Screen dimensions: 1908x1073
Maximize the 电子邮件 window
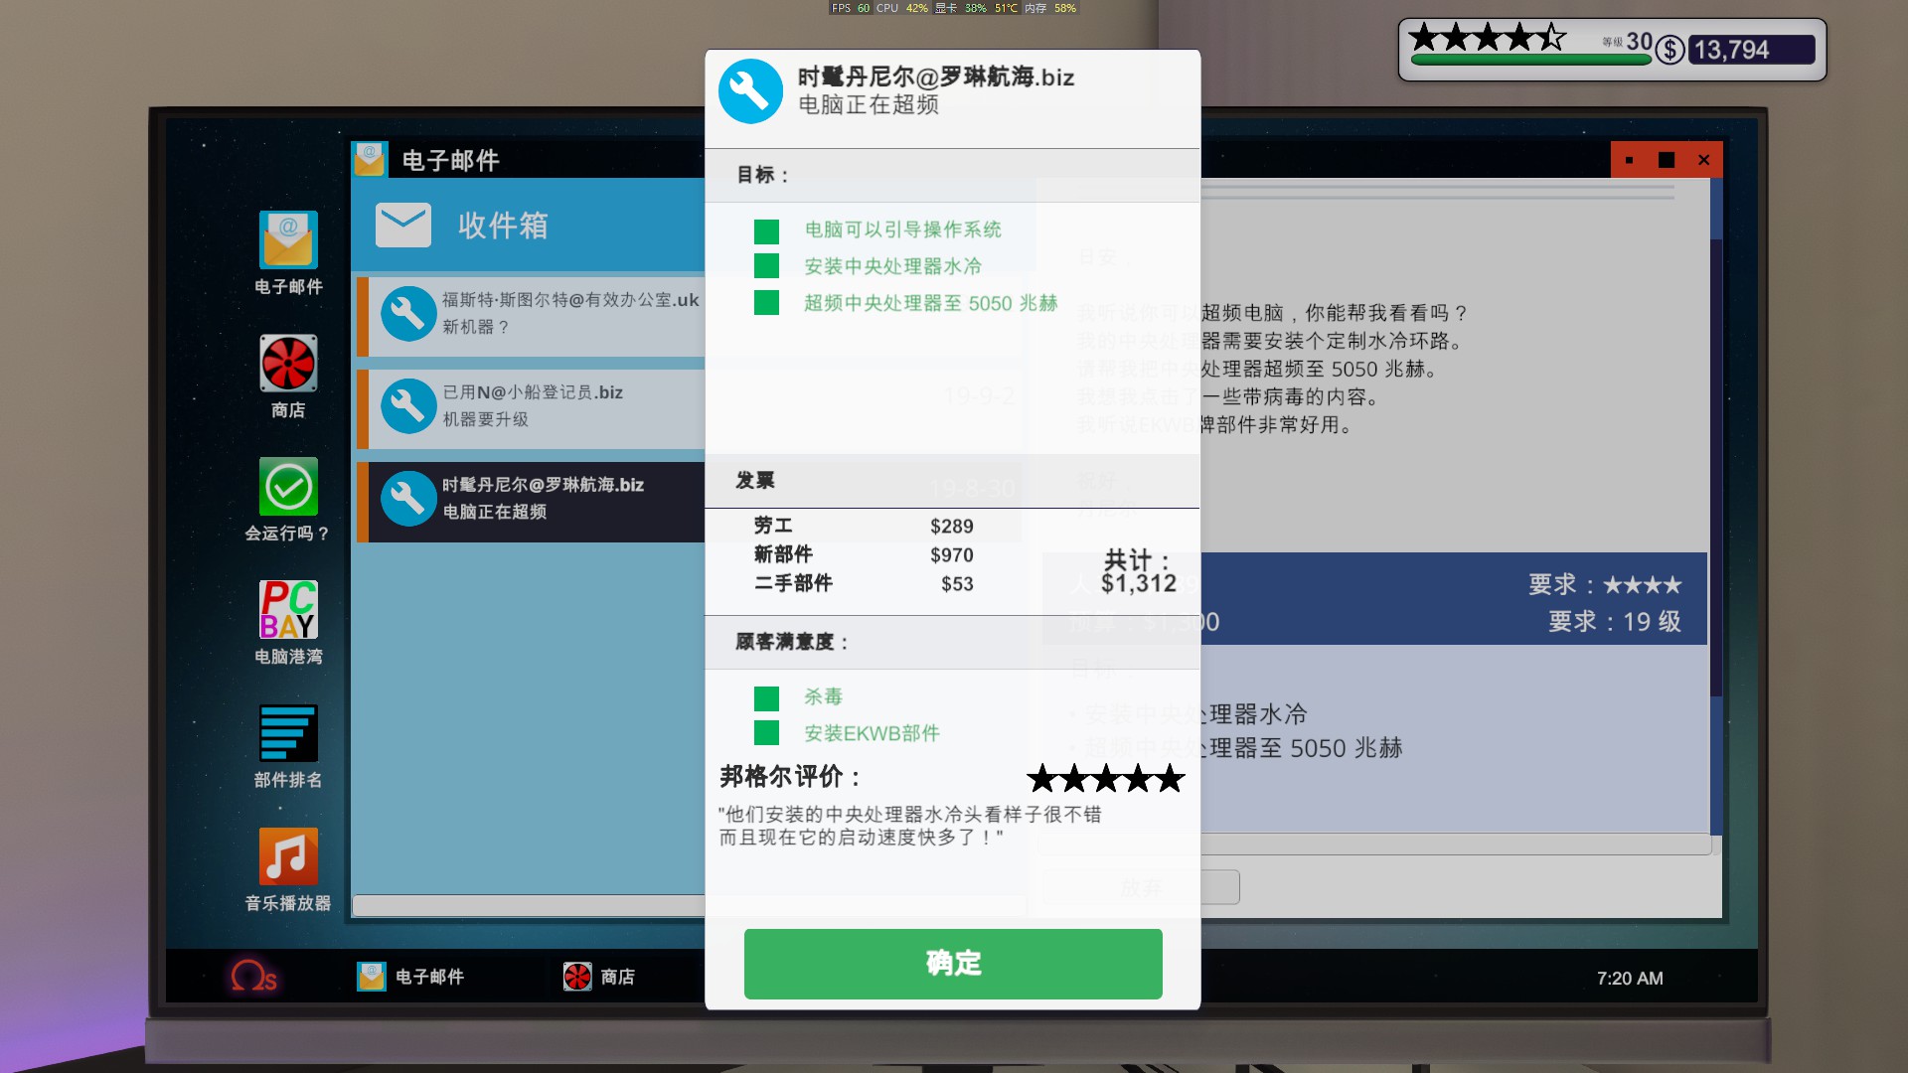click(1667, 160)
